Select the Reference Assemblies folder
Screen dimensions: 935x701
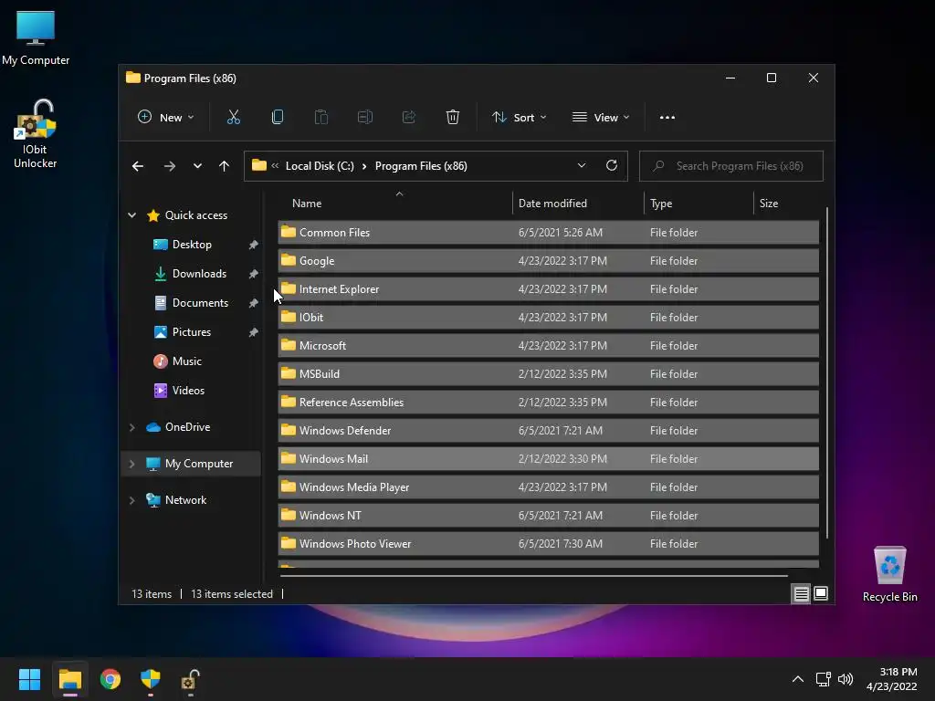pos(548,403)
